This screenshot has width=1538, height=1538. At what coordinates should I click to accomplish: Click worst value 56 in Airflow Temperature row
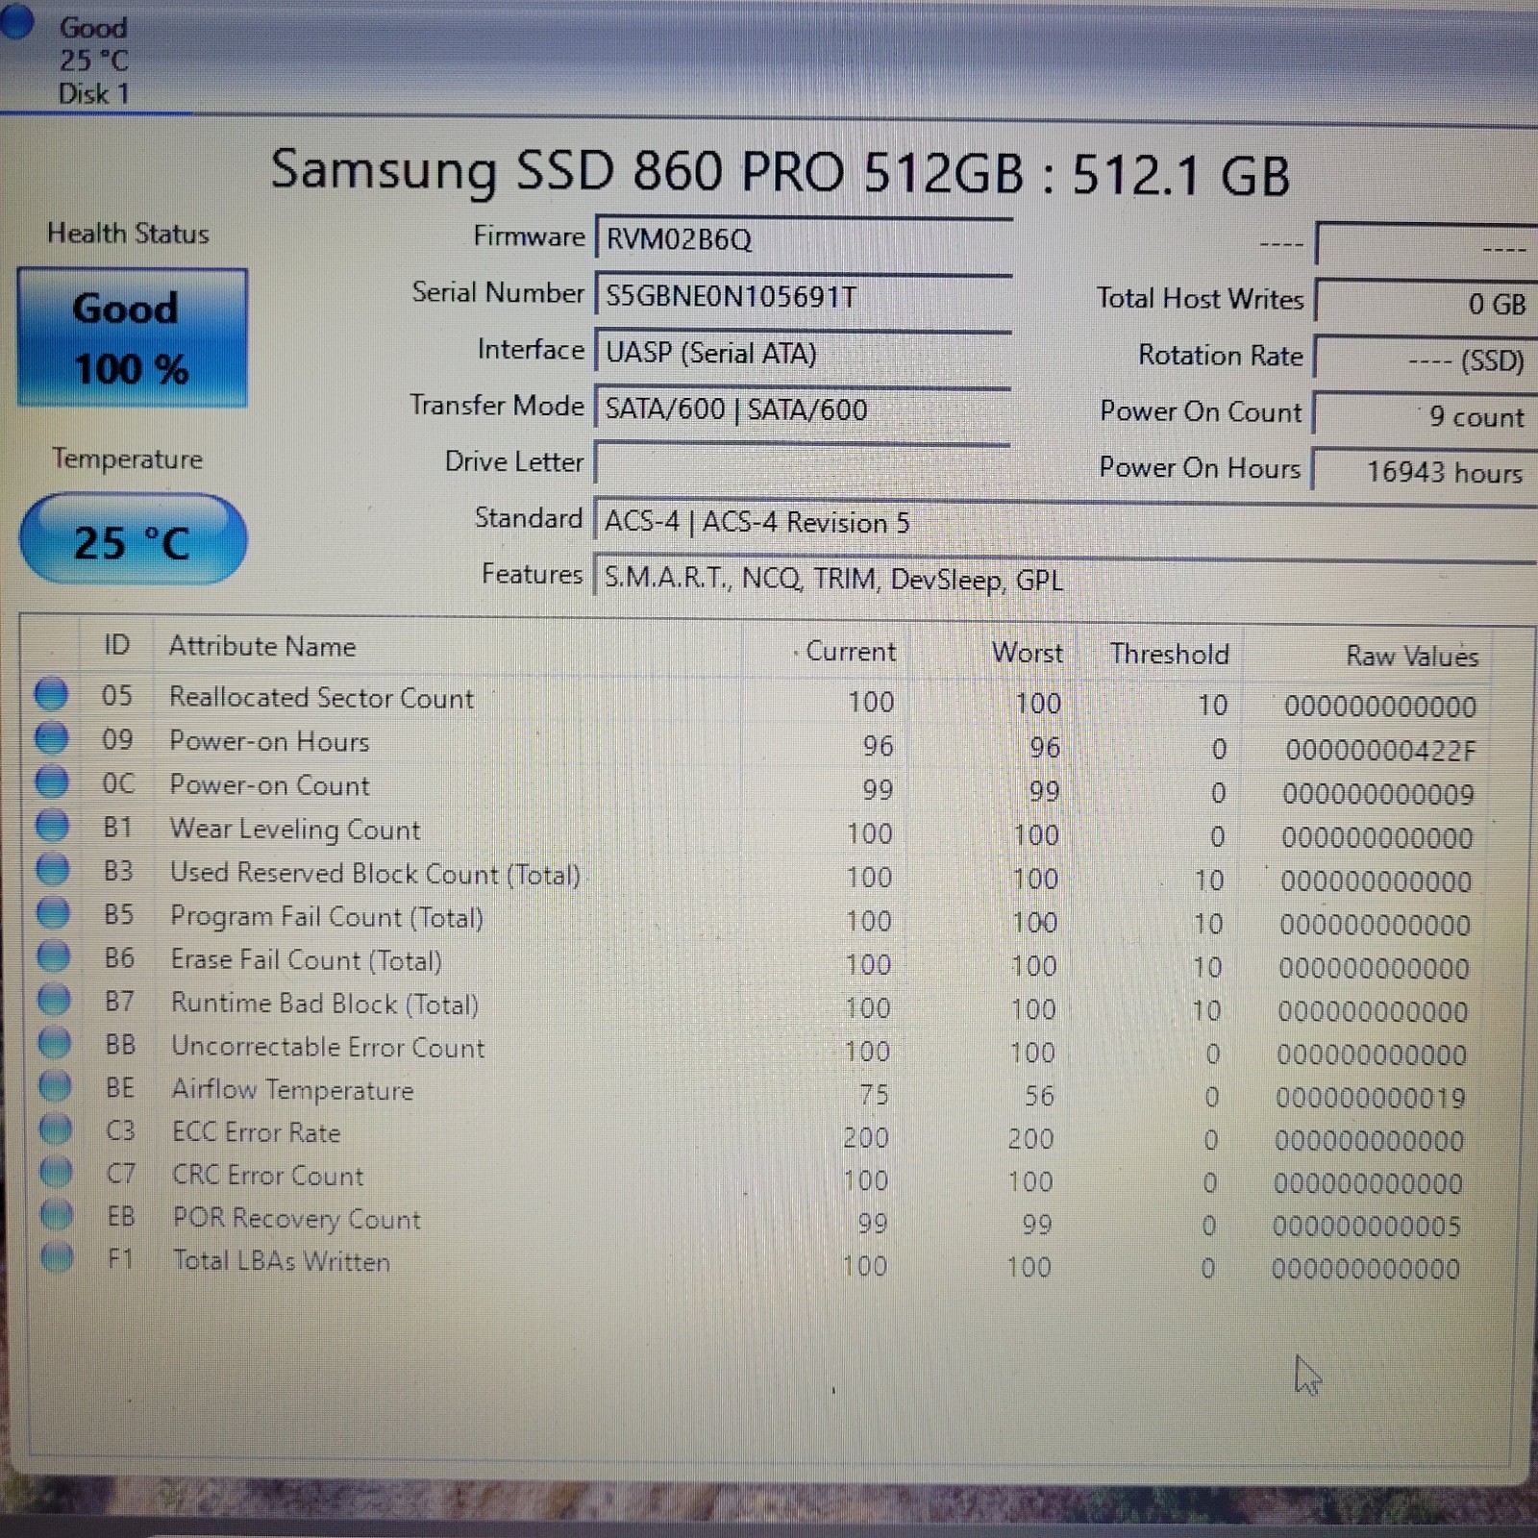1039,1096
